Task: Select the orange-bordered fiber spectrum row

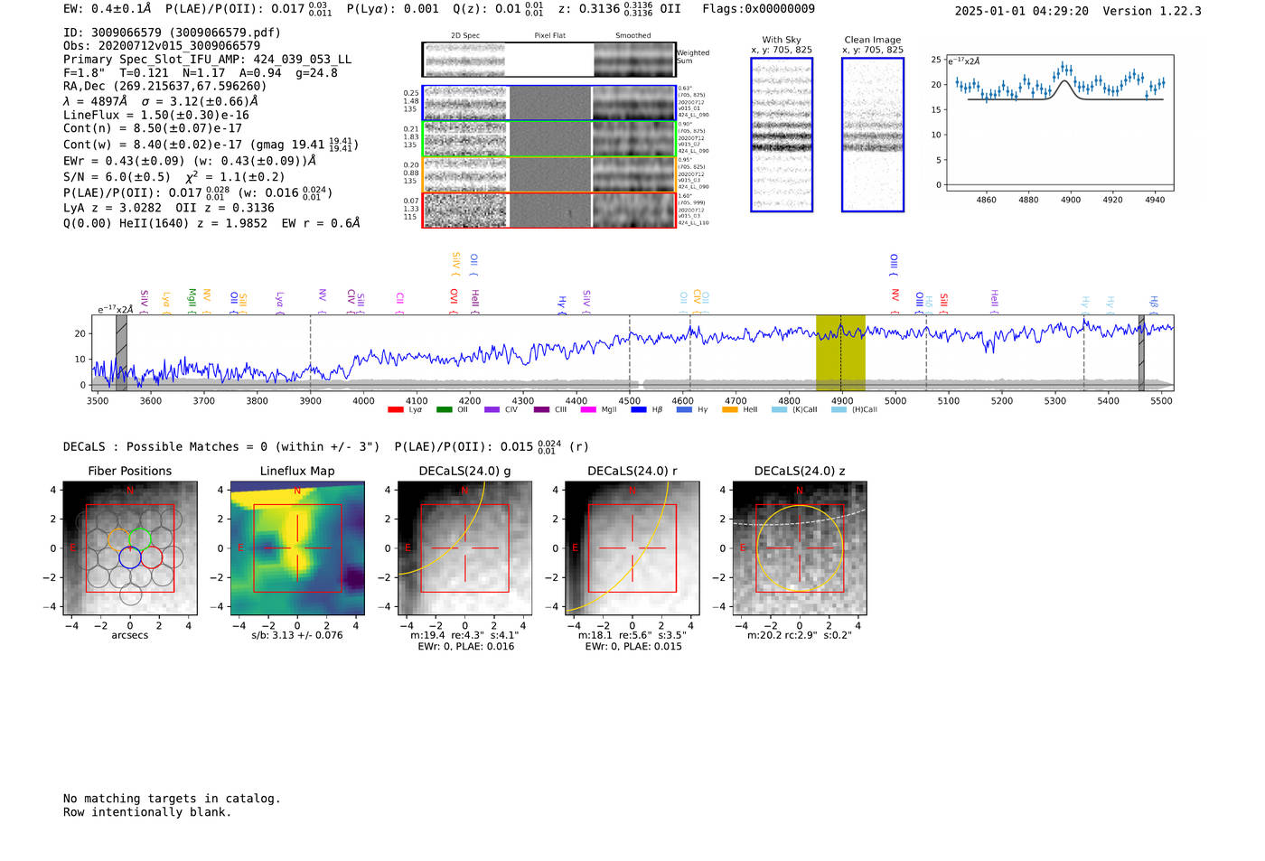Action: click(x=548, y=174)
